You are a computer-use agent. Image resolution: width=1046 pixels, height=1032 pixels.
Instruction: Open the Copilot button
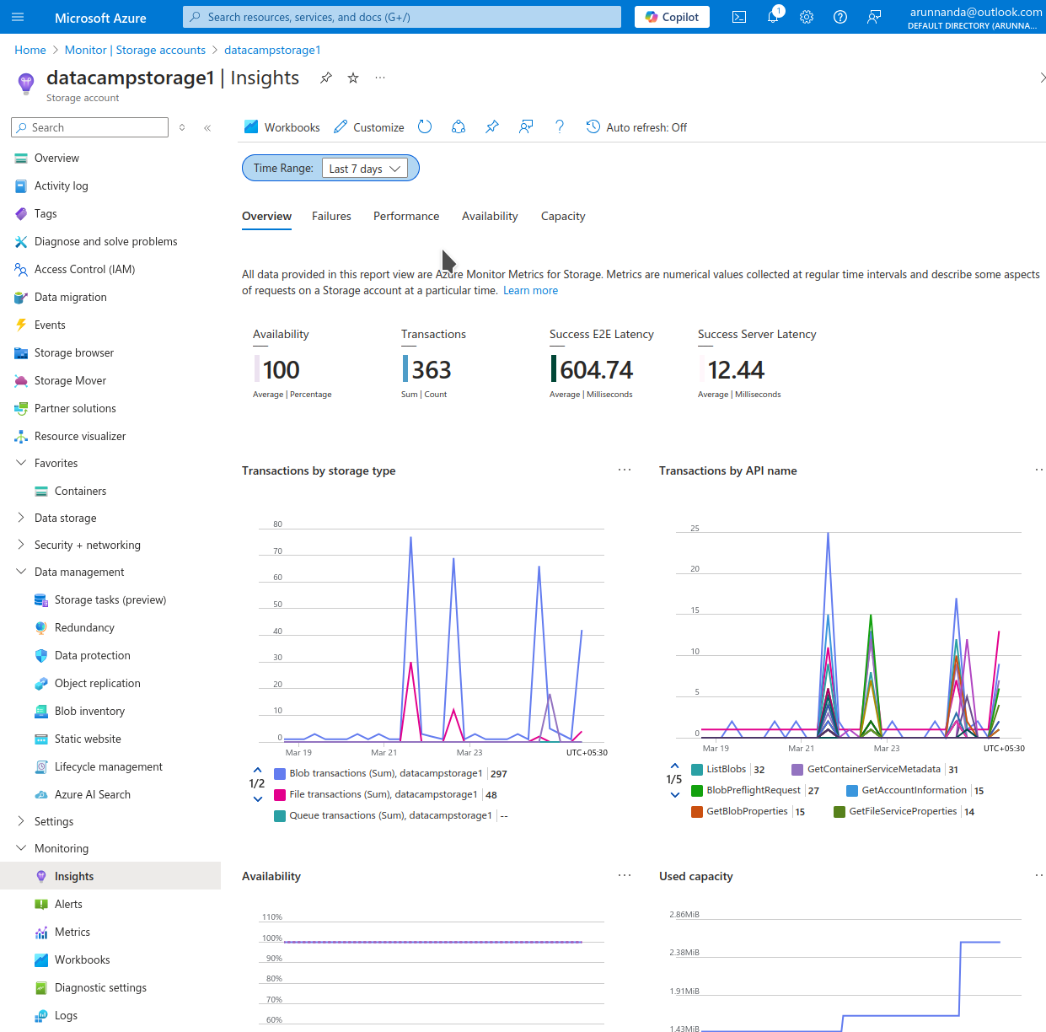[x=672, y=17]
